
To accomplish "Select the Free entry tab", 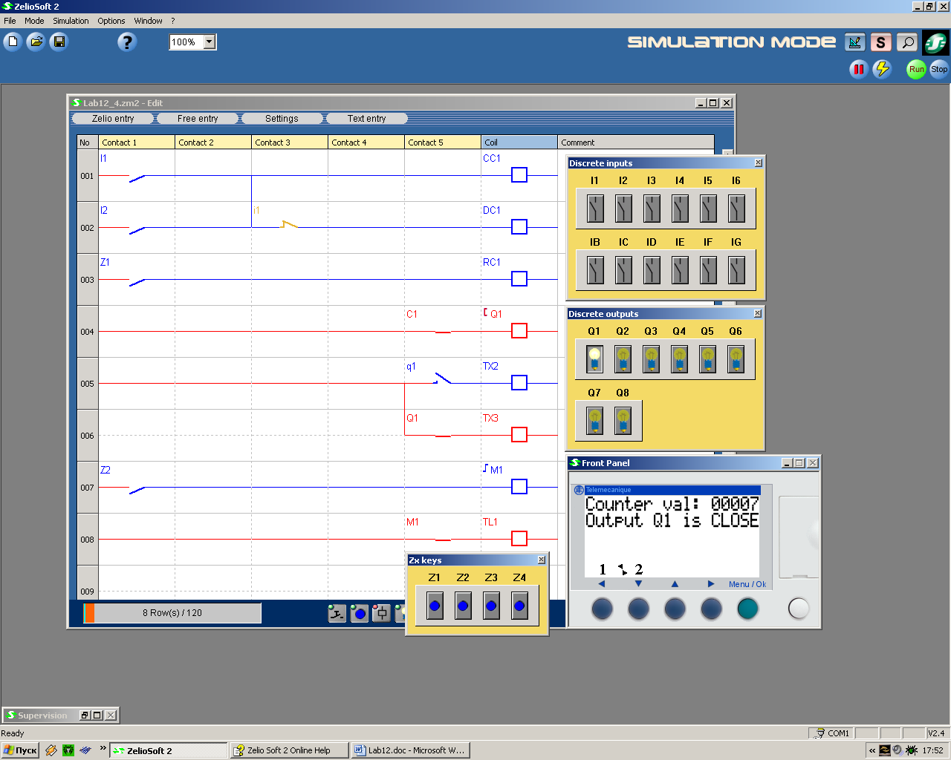I will tap(198, 119).
